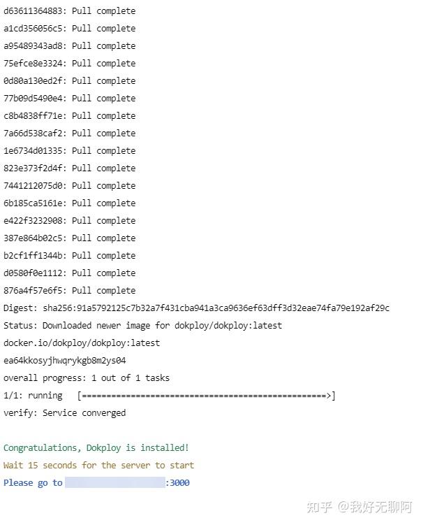
Task: Click the 'verify: Service converged' line
Action: pyautogui.click(x=64, y=413)
